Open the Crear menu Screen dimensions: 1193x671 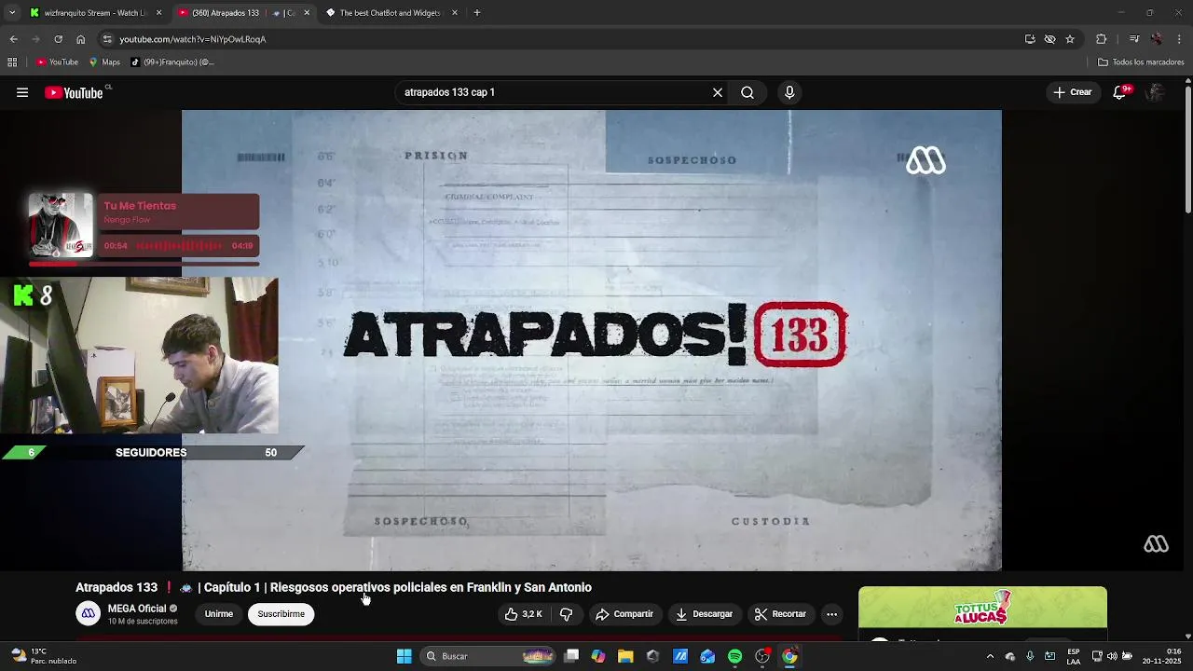[1072, 92]
